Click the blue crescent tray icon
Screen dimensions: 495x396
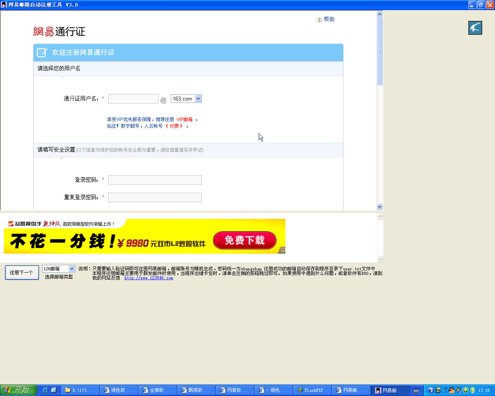tap(430, 390)
